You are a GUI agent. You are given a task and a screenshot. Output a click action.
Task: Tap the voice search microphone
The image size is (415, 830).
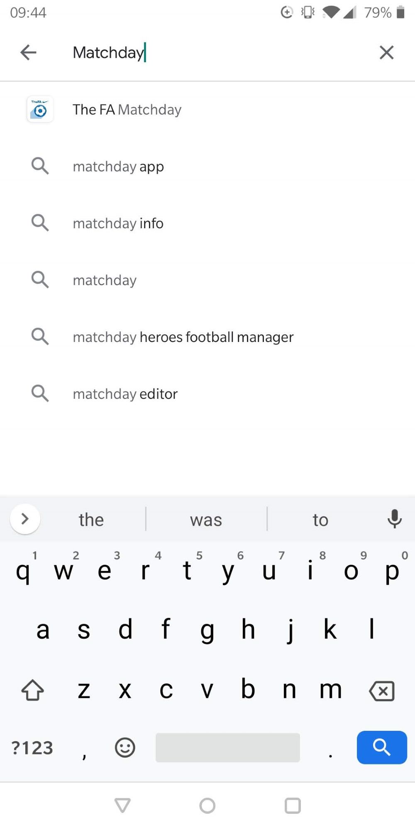pyautogui.click(x=394, y=519)
